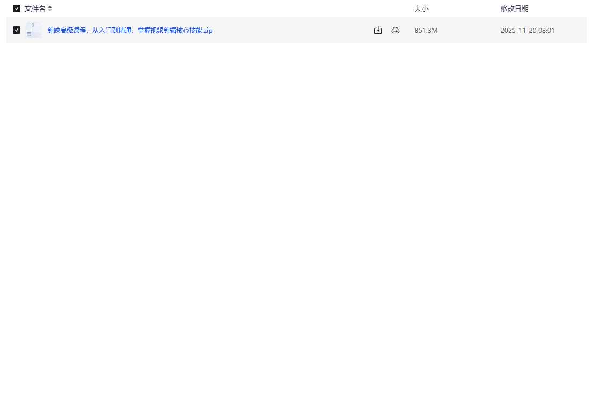Click the 大小 column header

422,9
